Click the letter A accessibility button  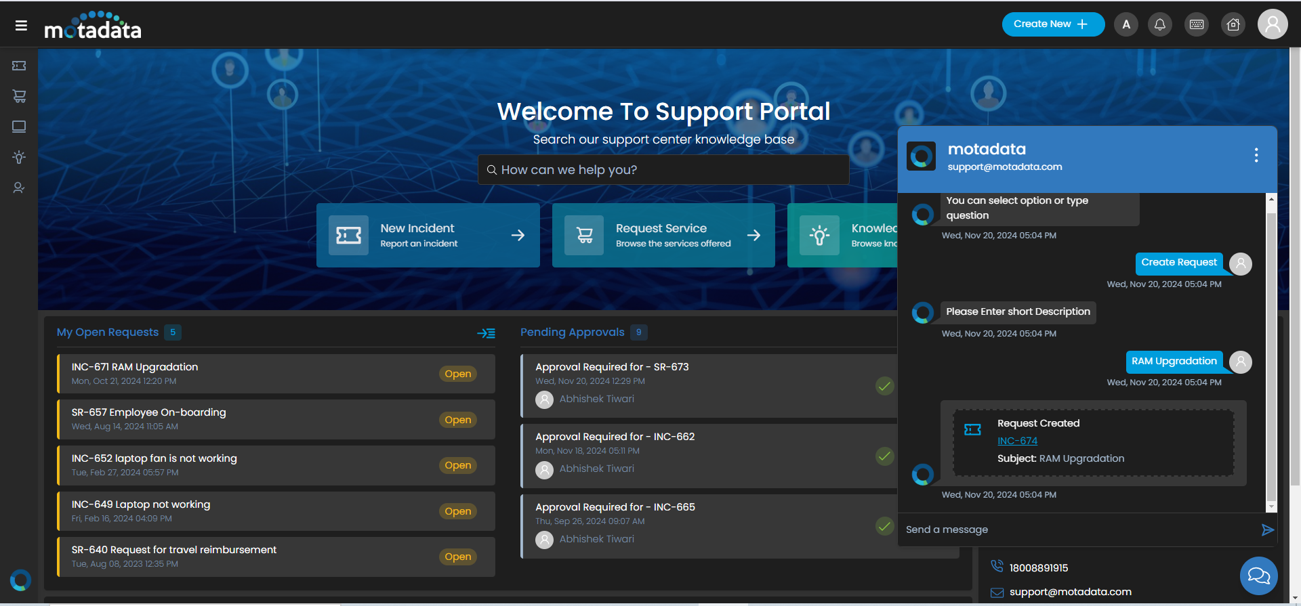point(1126,25)
